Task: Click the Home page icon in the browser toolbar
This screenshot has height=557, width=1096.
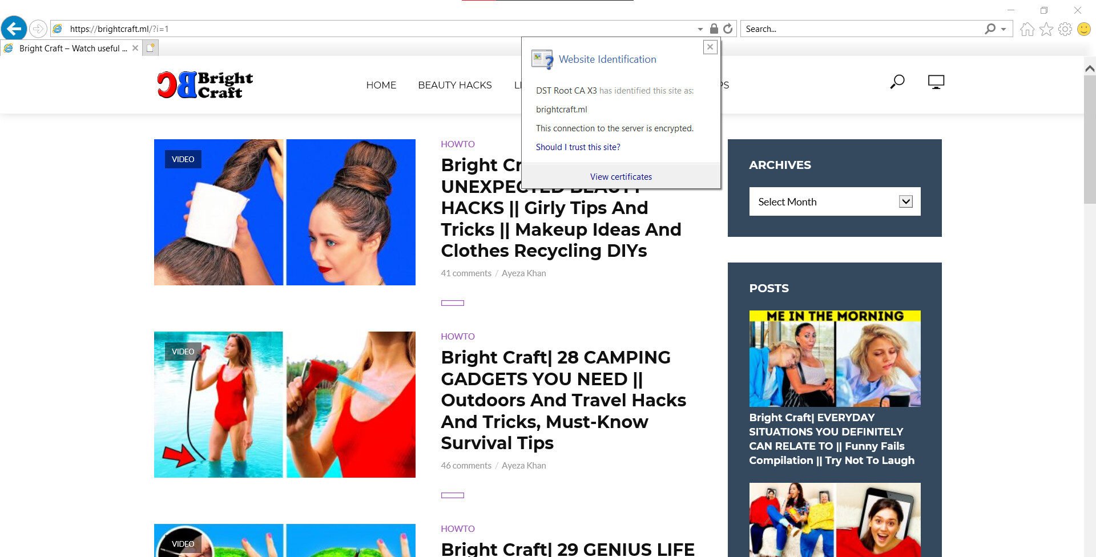Action: [x=1027, y=29]
